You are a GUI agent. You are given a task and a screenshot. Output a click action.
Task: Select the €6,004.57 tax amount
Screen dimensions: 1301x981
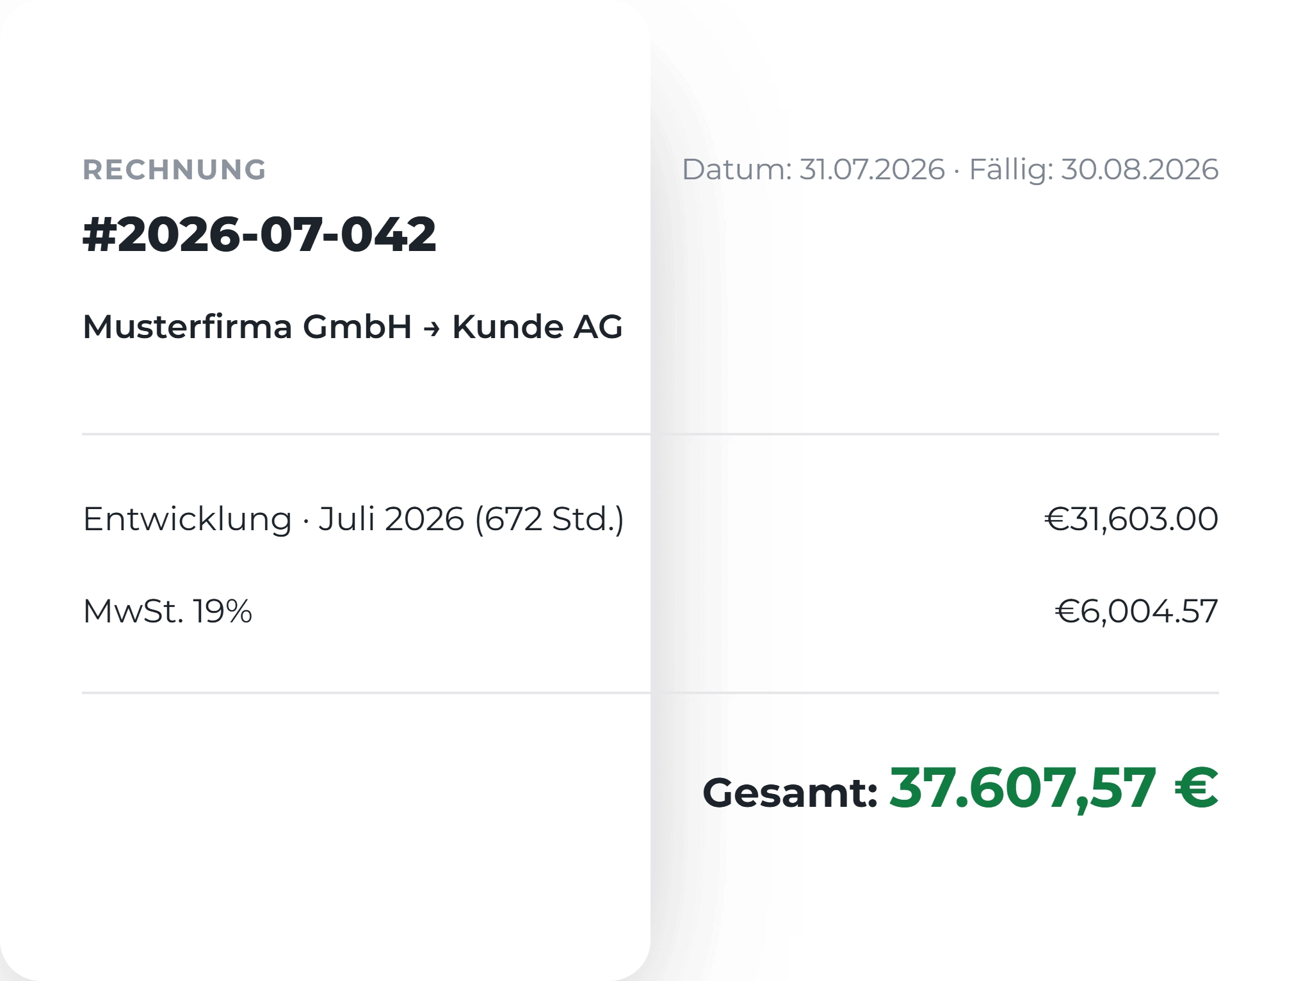[x=1136, y=611]
